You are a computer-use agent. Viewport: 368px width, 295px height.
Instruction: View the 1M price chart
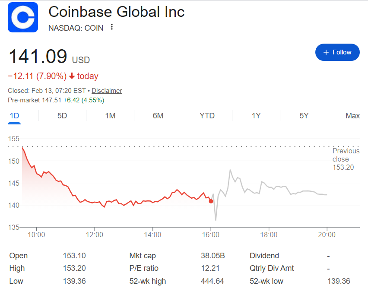pos(110,116)
